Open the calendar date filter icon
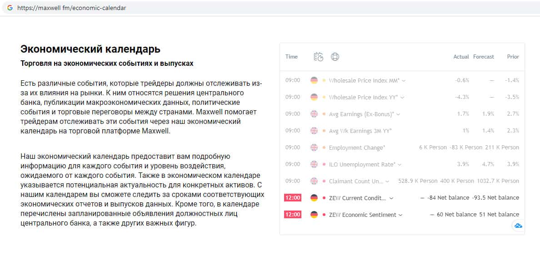Image resolution: width=540 pixels, height=255 pixels. coord(318,57)
